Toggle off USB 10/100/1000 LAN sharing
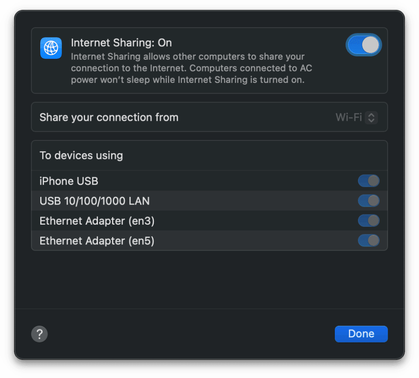 (x=369, y=200)
